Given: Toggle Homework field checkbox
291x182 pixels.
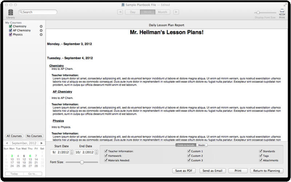Looking at the screenshot, I should (x=106, y=156).
